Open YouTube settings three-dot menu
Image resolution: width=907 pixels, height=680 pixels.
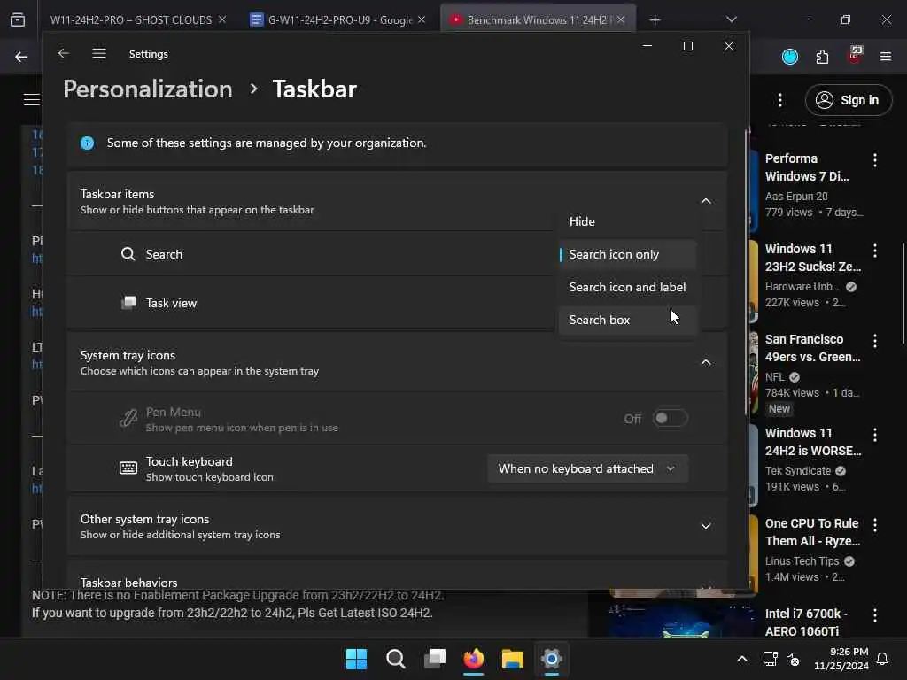pos(780,100)
